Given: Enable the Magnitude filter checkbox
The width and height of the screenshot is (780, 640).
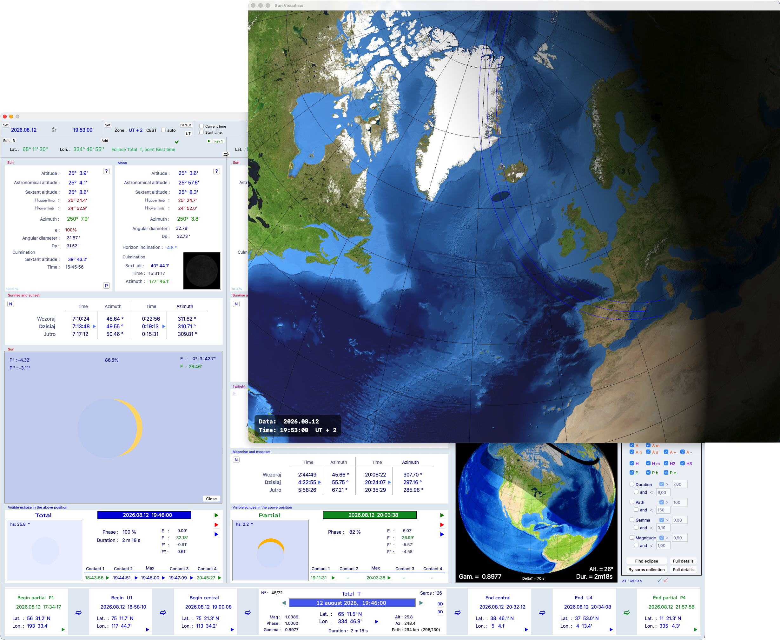Looking at the screenshot, I should [x=632, y=537].
